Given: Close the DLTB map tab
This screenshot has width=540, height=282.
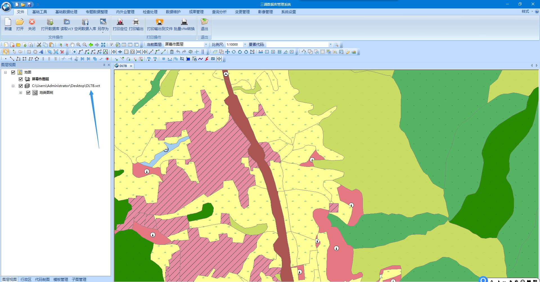Looking at the screenshot, I should click(x=131, y=66).
